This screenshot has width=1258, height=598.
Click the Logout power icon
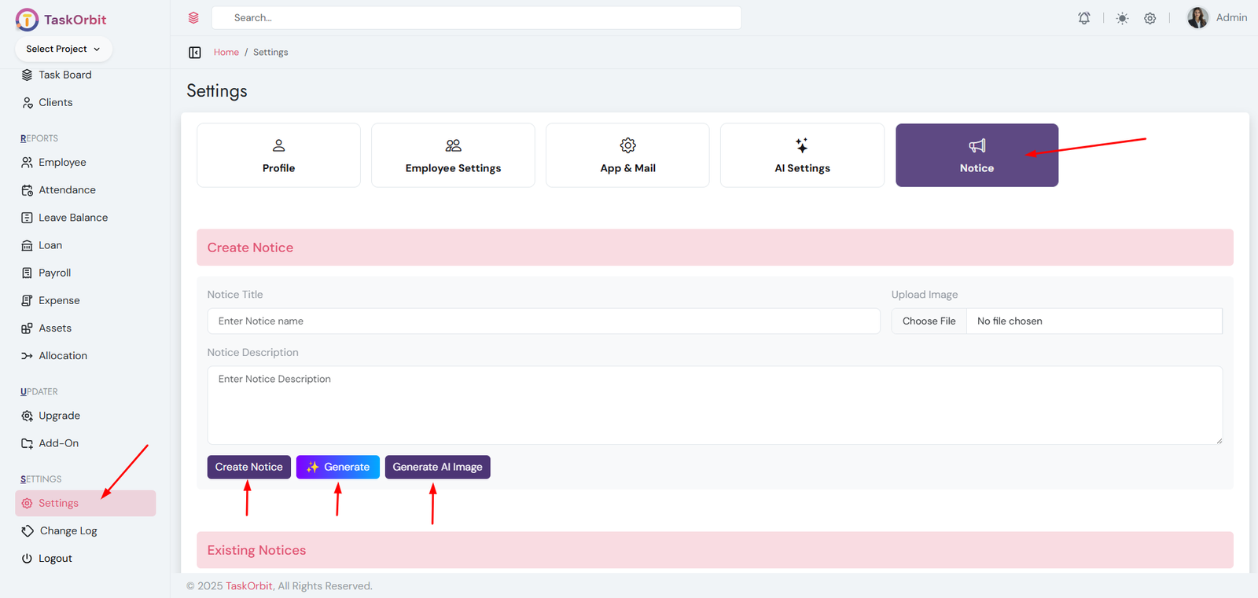(27, 559)
